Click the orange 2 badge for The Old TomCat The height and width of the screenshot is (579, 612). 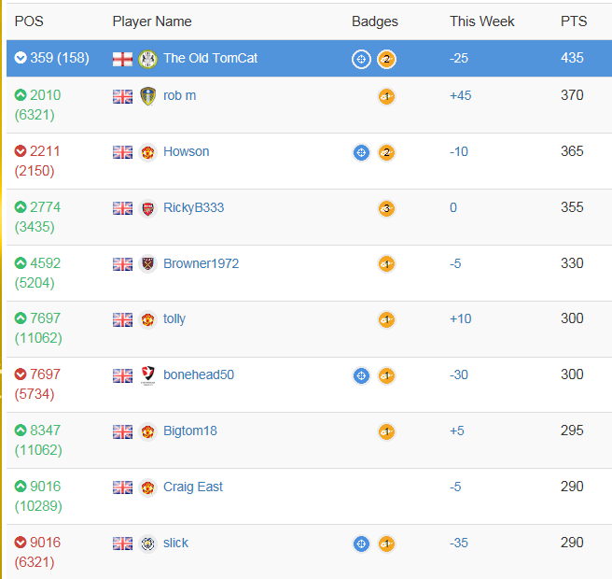click(386, 59)
